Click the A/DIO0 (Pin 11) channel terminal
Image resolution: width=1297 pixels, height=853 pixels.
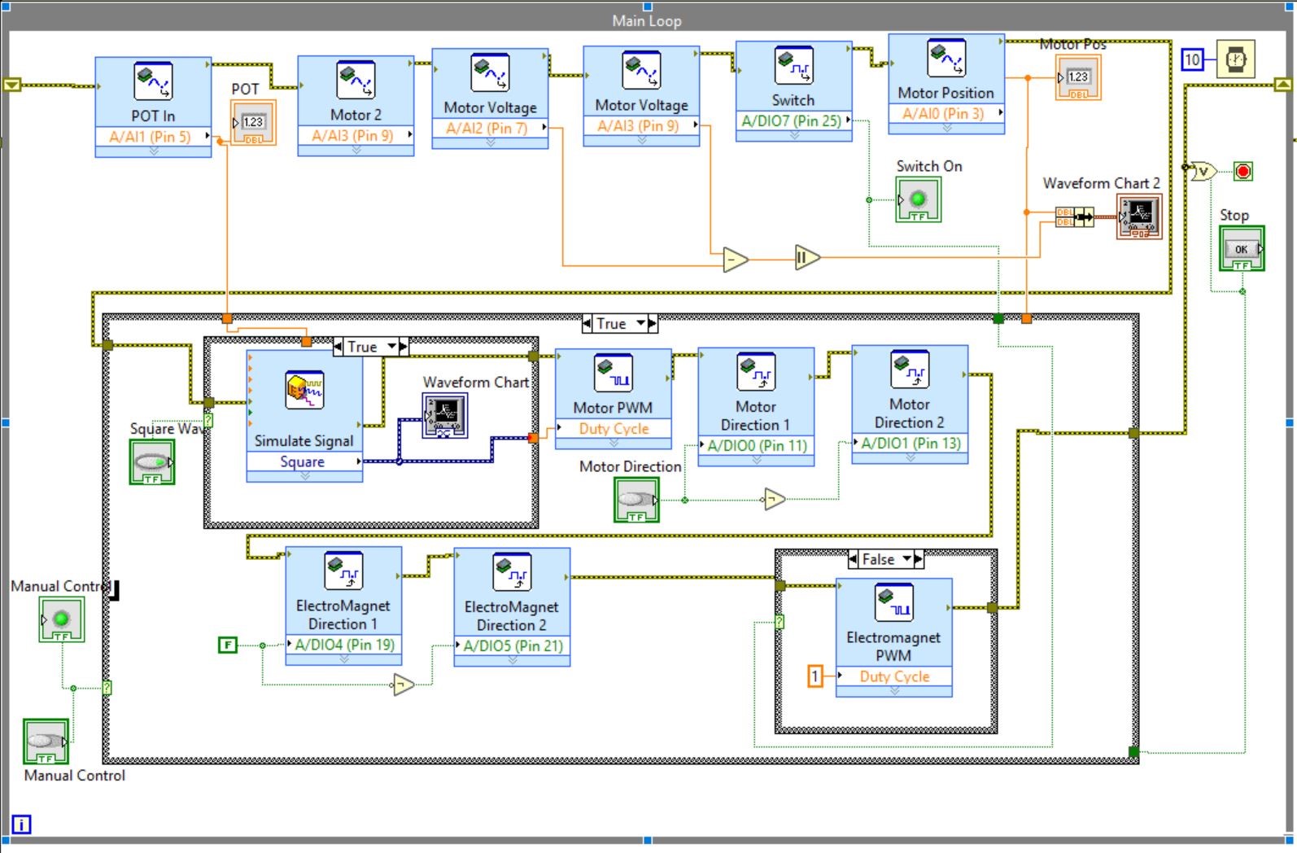coord(756,445)
